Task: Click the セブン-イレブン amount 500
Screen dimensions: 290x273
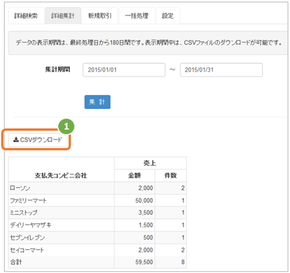Action: tap(134, 237)
